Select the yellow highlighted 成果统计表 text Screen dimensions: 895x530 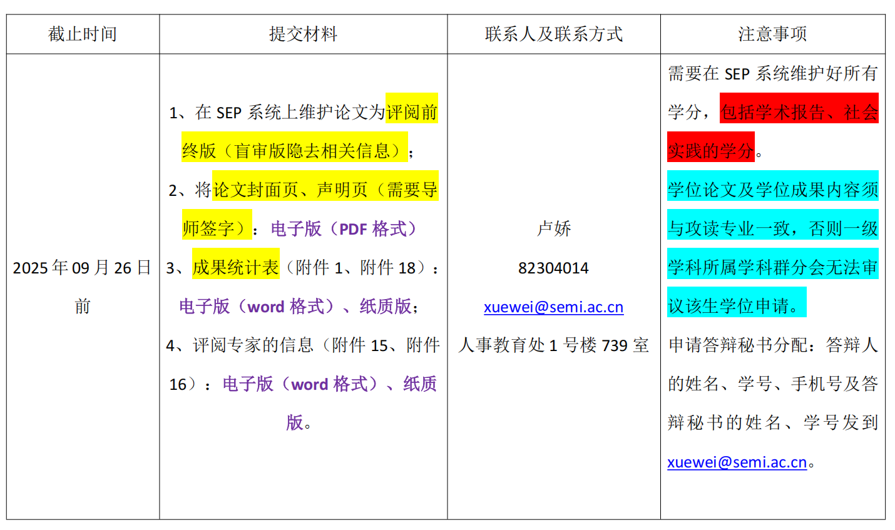[x=235, y=268]
